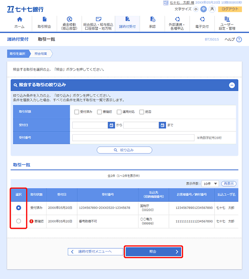Click the 受付日 end date field

[141, 125]
